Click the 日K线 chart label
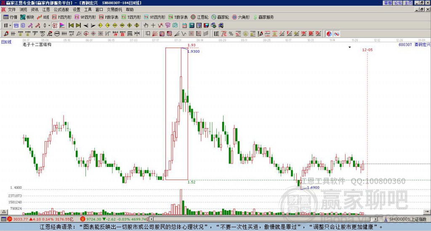 (x=6, y=42)
